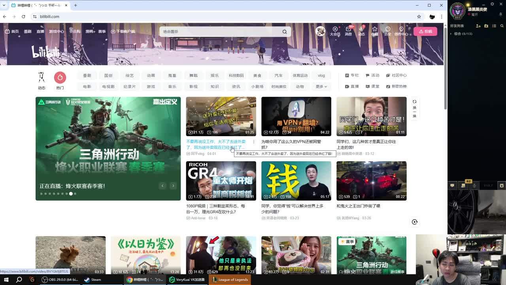Select the 科技数码 category
Viewport: 506px width, 285px height.
[x=236, y=75]
